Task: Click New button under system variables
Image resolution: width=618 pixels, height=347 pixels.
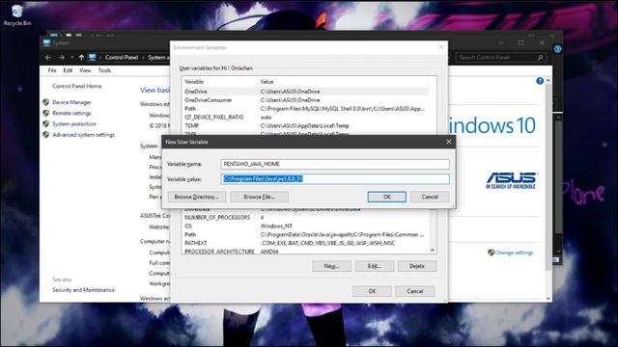Action: 331,266
